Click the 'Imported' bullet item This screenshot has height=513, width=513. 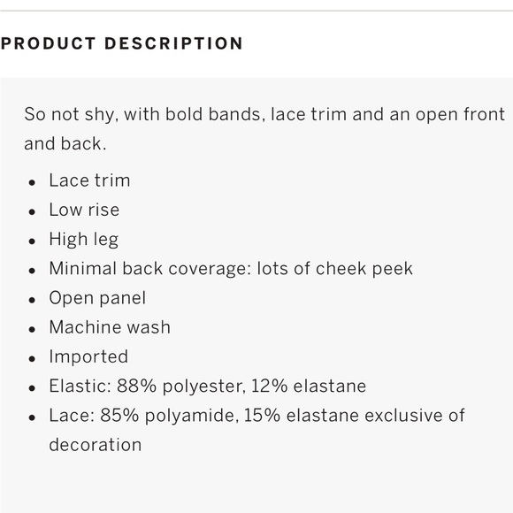(88, 357)
